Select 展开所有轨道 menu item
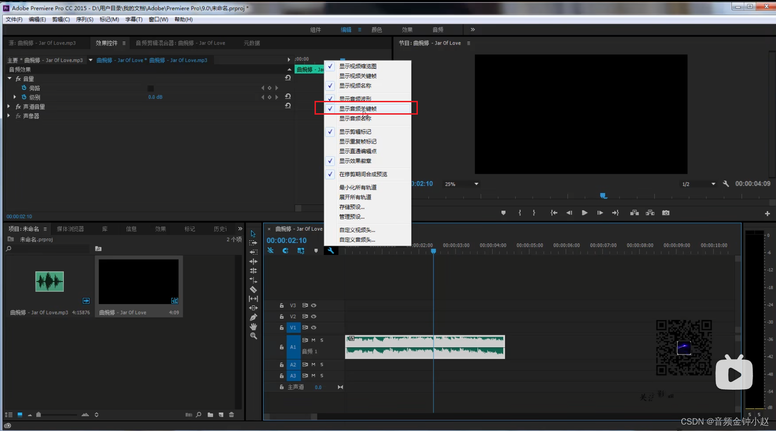776x431 pixels. [367, 197]
